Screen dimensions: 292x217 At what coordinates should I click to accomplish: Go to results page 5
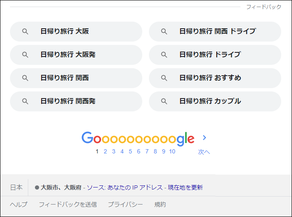coord(130,151)
